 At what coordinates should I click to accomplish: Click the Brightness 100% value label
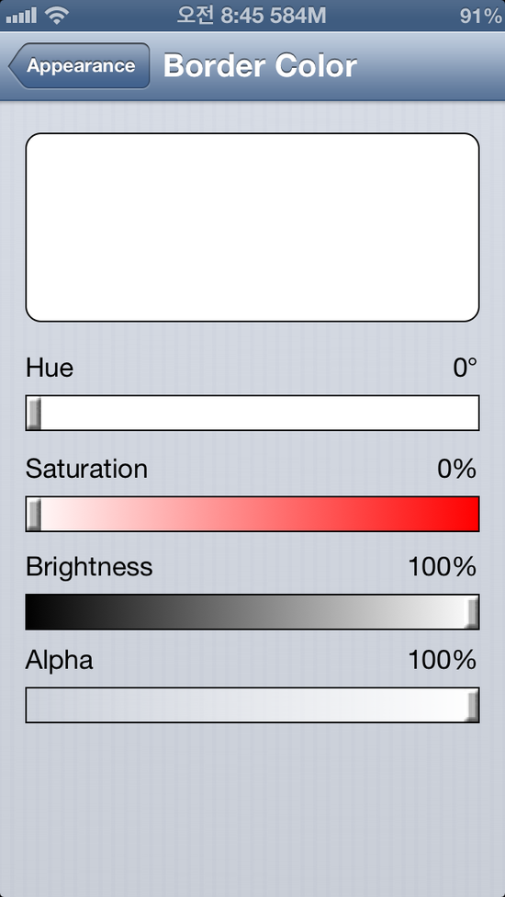(x=443, y=567)
